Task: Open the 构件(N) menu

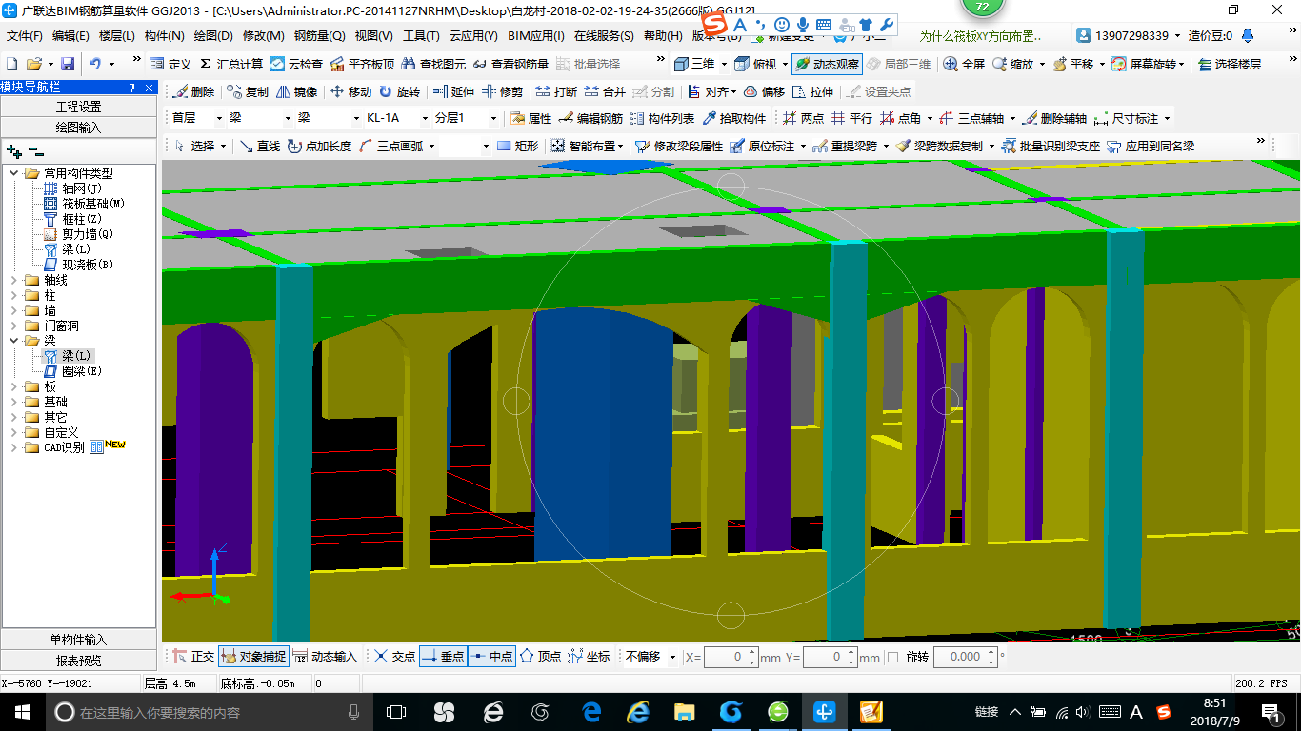Action: [x=164, y=36]
